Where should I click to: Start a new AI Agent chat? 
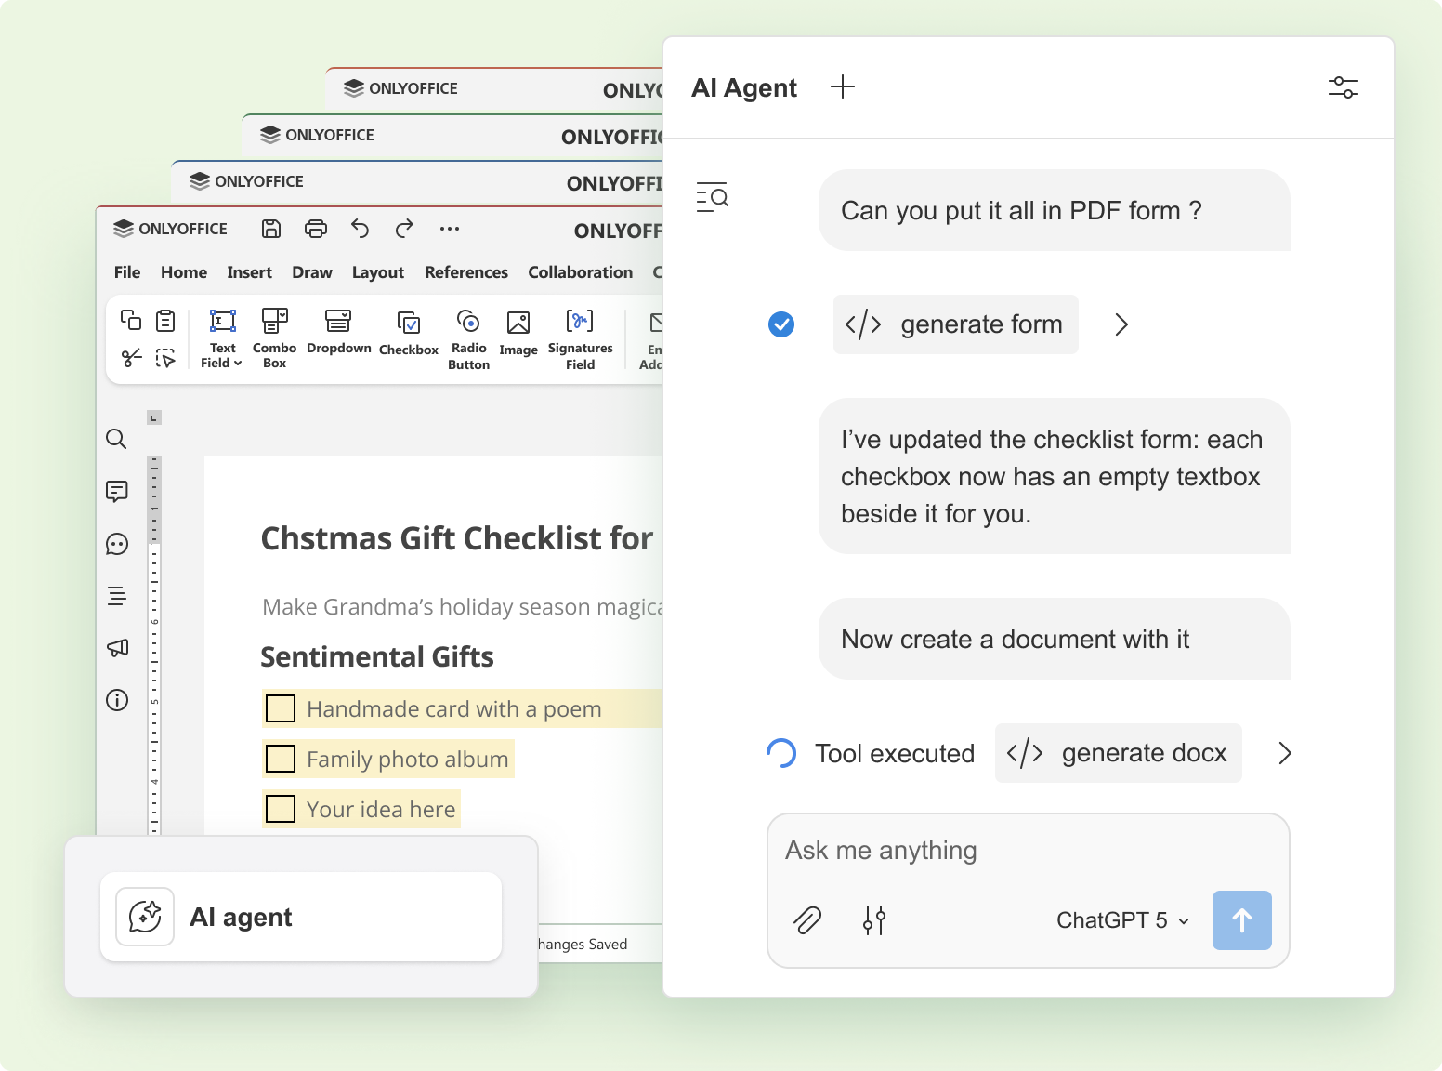(x=843, y=87)
